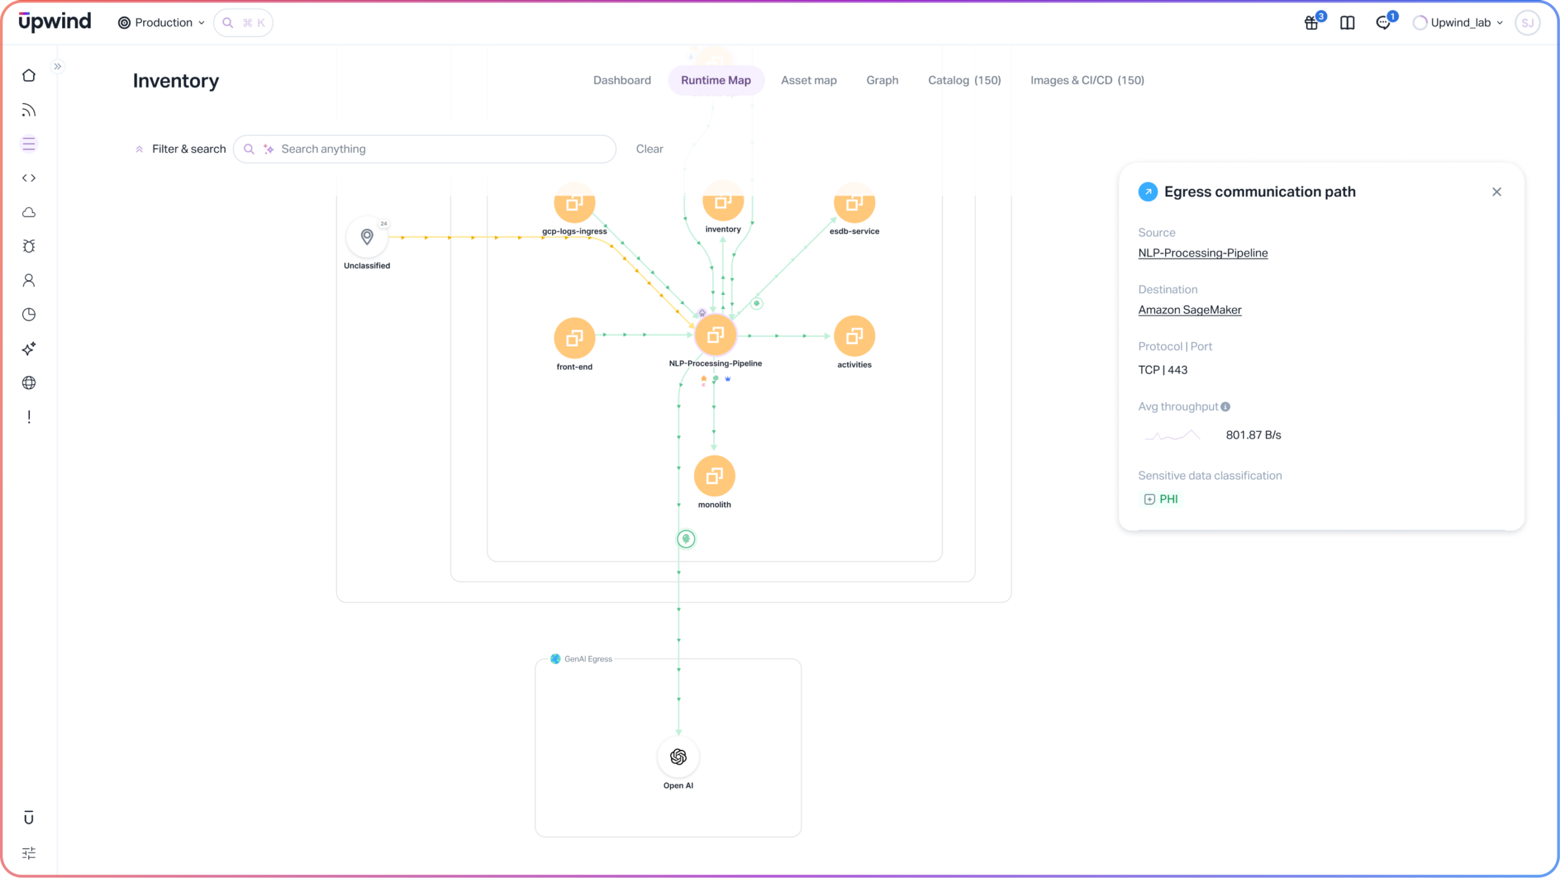Click the Upwind logo

[55, 22]
